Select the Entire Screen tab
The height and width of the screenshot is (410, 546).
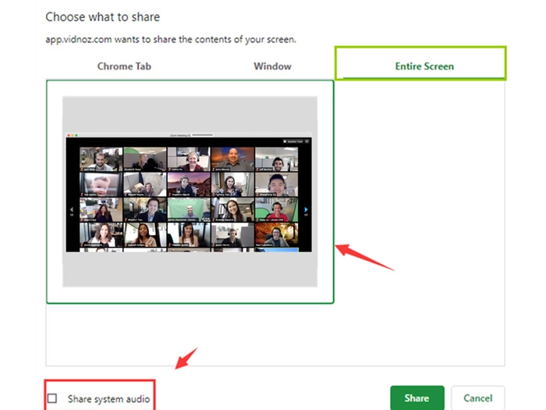pos(424,66)
